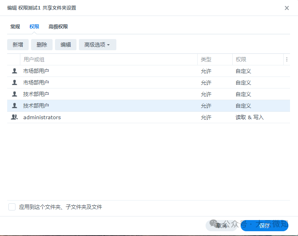
Task: Click the 编辑 button
Action: pyautogui.click(x=66, y=45)
